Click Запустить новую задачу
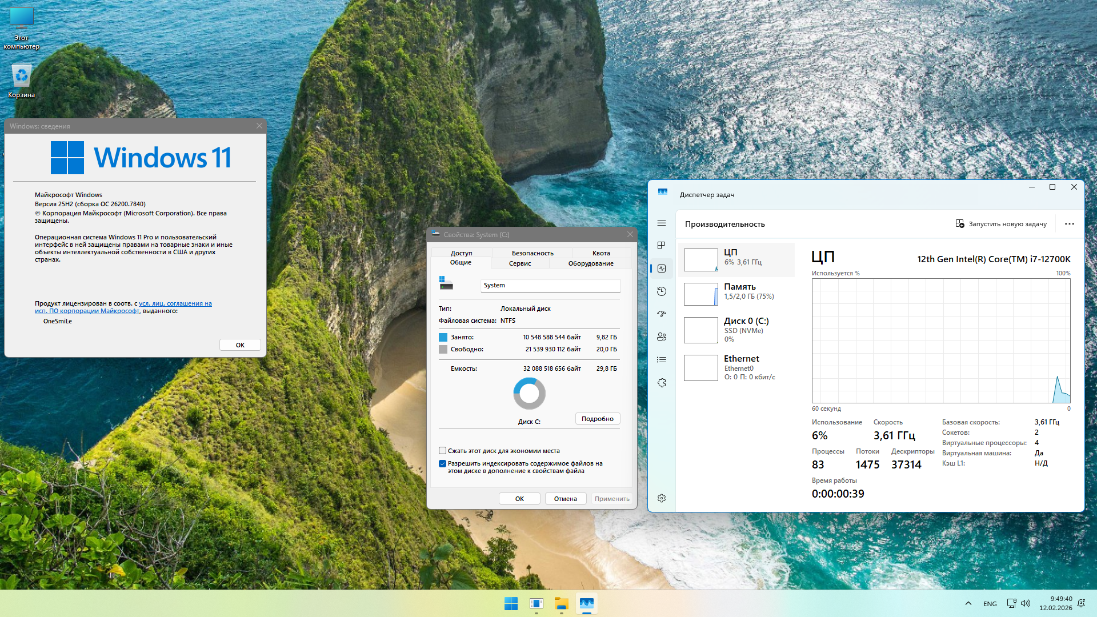Viewport: 1097px width, 617px height. 1002,224
